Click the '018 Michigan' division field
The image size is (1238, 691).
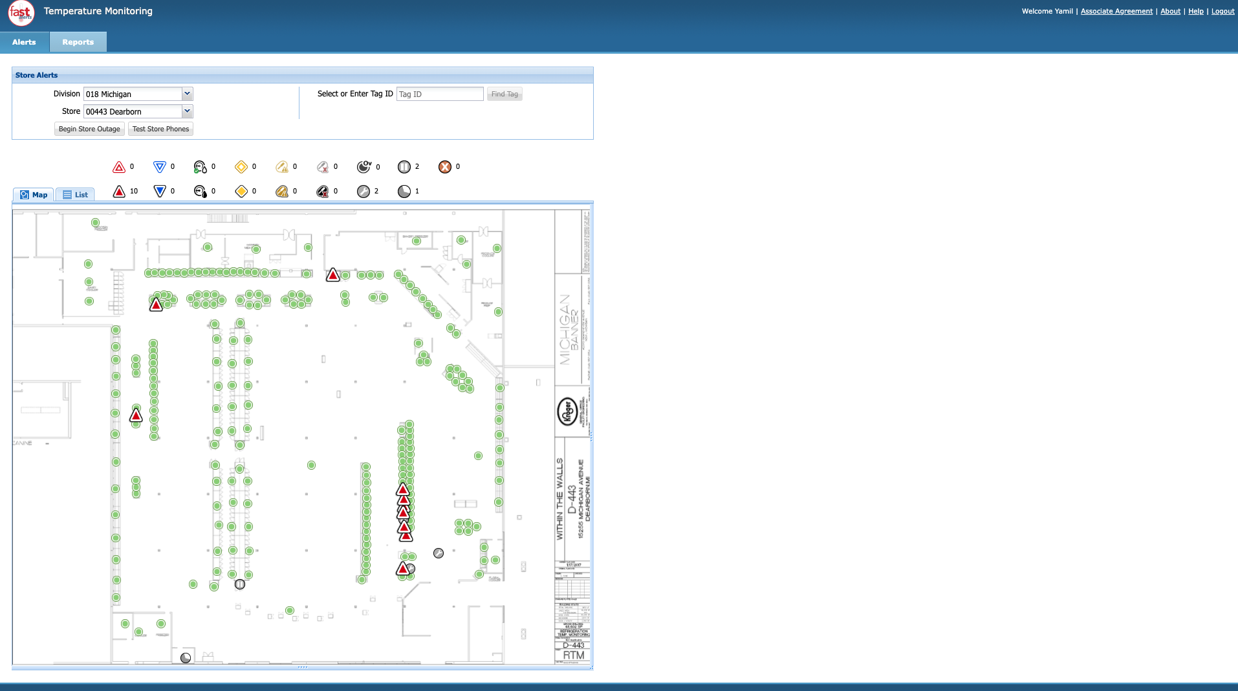click(x=133, y=94)
